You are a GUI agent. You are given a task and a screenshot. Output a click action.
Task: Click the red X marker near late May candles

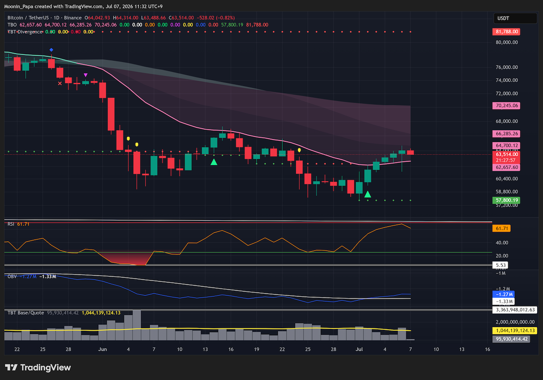(60, 83)
